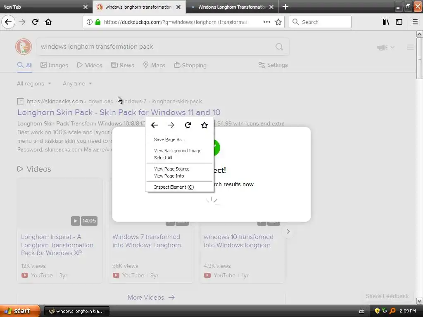This screenshot has height=317, width=423.
Task: Click the skinpacks.com result favicon
Action: tap(21, 102)
